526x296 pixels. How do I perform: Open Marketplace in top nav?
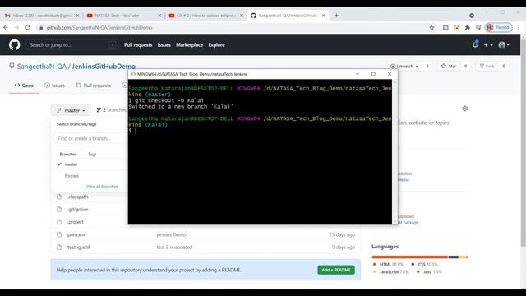189,44
